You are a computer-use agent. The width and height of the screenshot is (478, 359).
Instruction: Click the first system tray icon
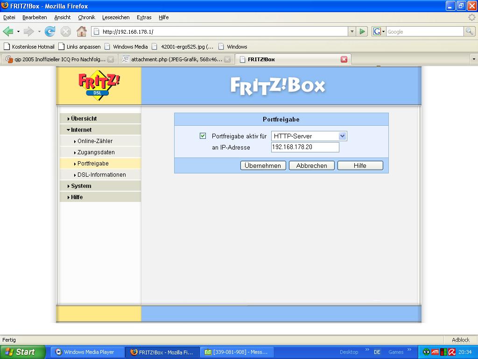coord(426,352)
